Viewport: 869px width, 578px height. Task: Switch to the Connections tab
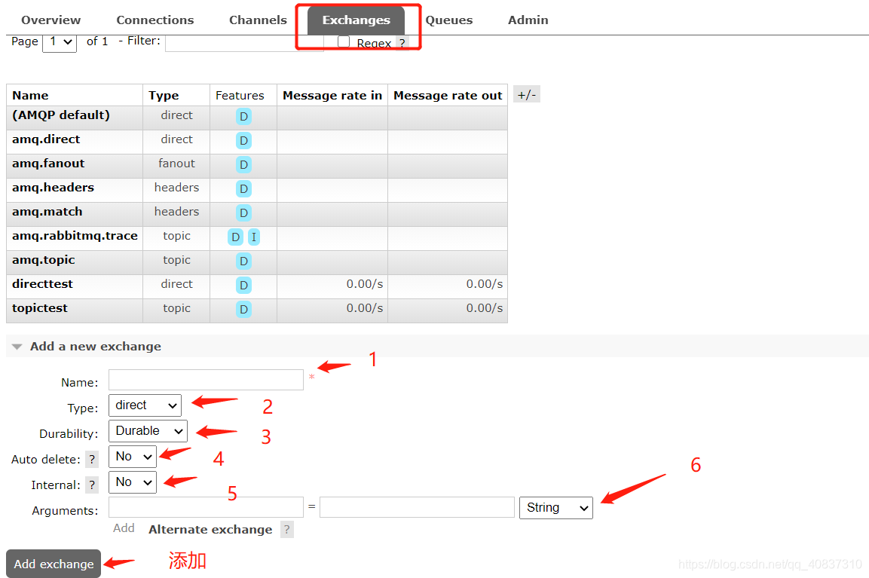[x=155, y=20]
